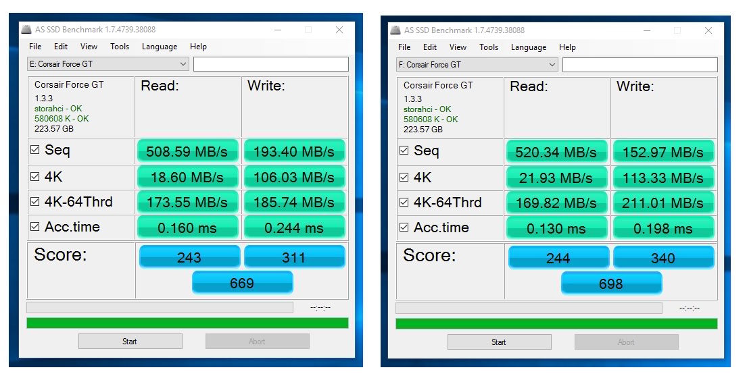Open Language menu in the E: drive window
Viewport: 747px width, 376px height.
coord(160,46)
